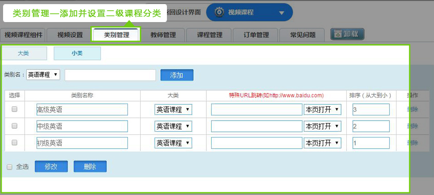Click URL field in 初级英语 row
Screen dimensions: 434x195
pyautogui.click(x=257, y=143)
